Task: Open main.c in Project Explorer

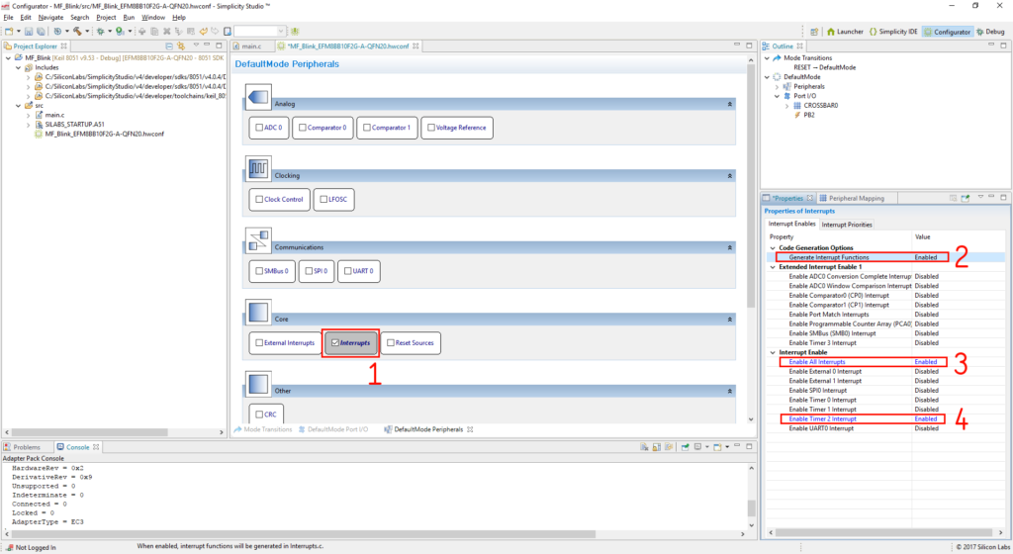Action: click(54, 115)
